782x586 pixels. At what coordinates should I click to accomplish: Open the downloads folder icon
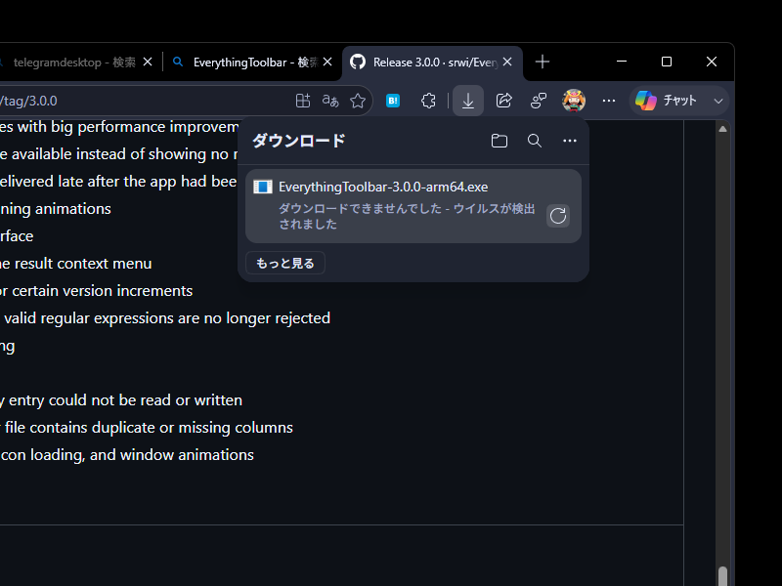pos(500,141)
